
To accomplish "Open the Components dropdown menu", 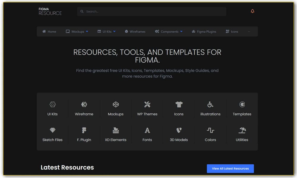I will click(168, 31).
